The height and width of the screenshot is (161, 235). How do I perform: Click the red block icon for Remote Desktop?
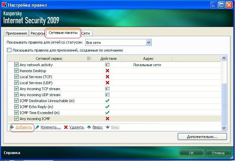(x=108, y=71)
